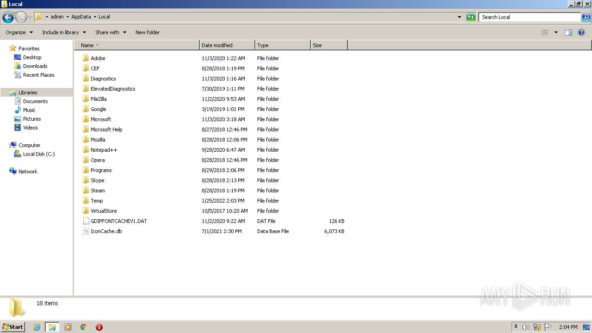Expand the dropdown arrow after admin
This screenshot has width=592, height=333.
click(x=68, y=17)
